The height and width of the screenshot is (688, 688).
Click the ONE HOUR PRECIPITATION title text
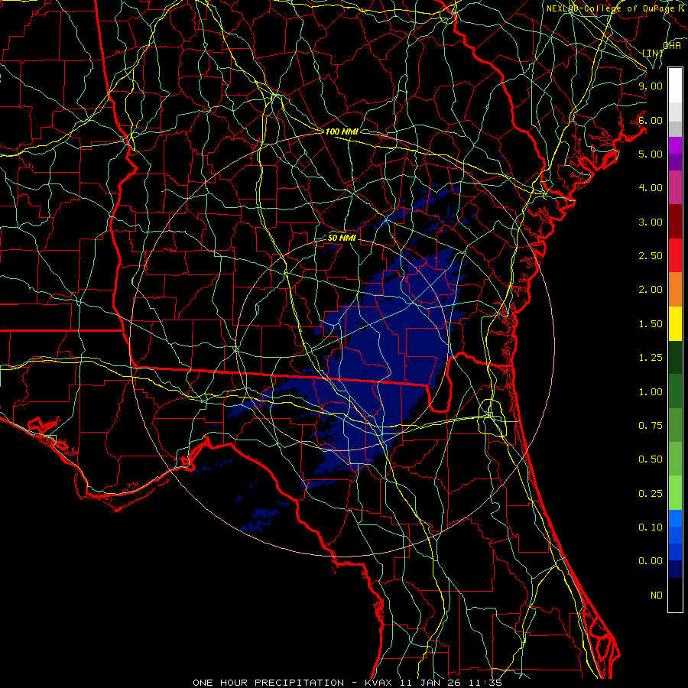point(268,683)
